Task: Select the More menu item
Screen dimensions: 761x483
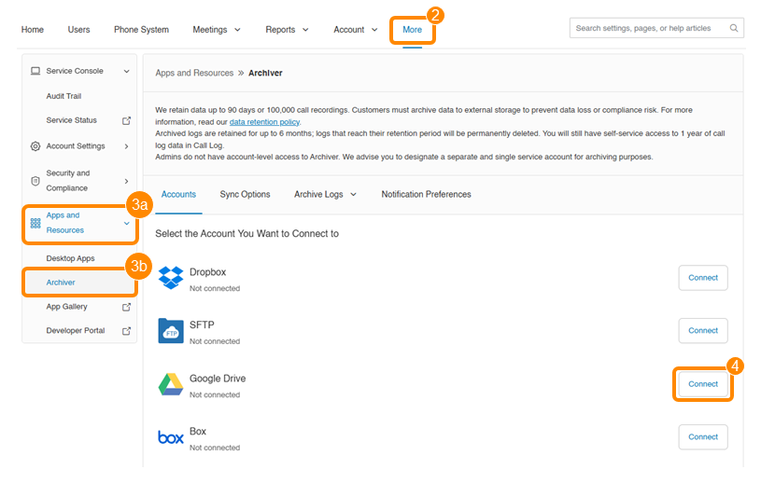Action: pyautogui.click(x=412, y=30)
